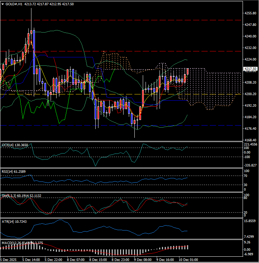Click the 4255.80 price scale label
The height and width of the screenshot is (263, 259).
[251, 13]
